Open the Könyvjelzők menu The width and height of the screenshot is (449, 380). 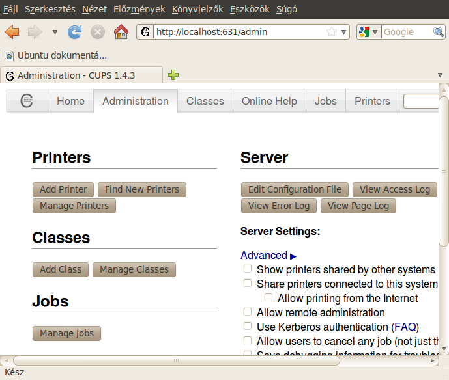197,9
